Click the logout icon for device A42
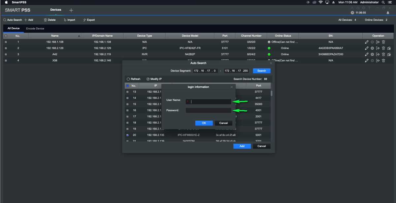 pos(378,54)
